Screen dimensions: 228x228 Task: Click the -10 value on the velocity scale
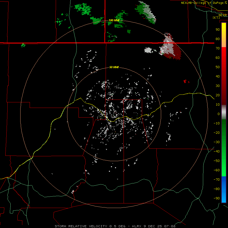point(217,123)
